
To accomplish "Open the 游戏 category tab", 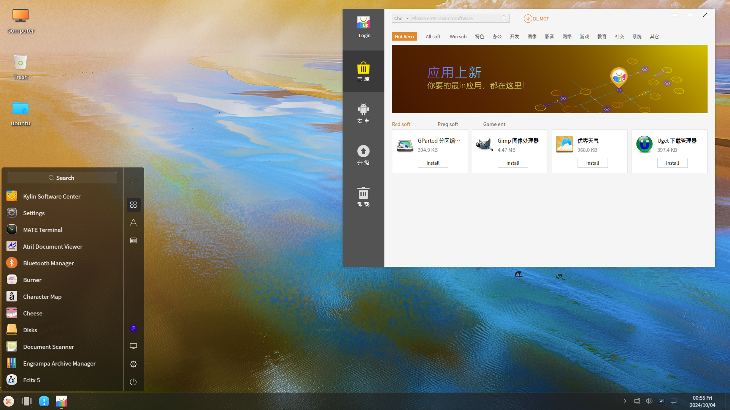I will 584,36.
